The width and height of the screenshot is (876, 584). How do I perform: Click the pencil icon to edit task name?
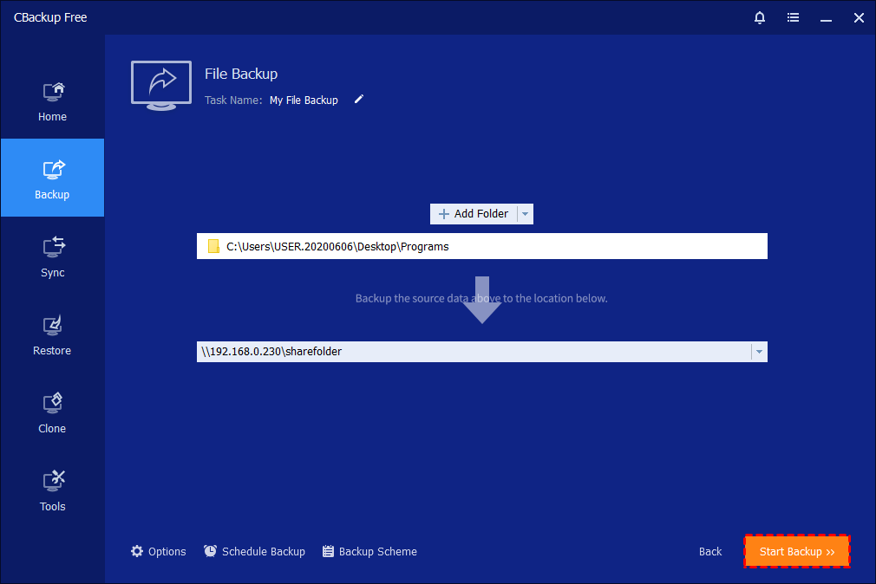pos(359,100)
